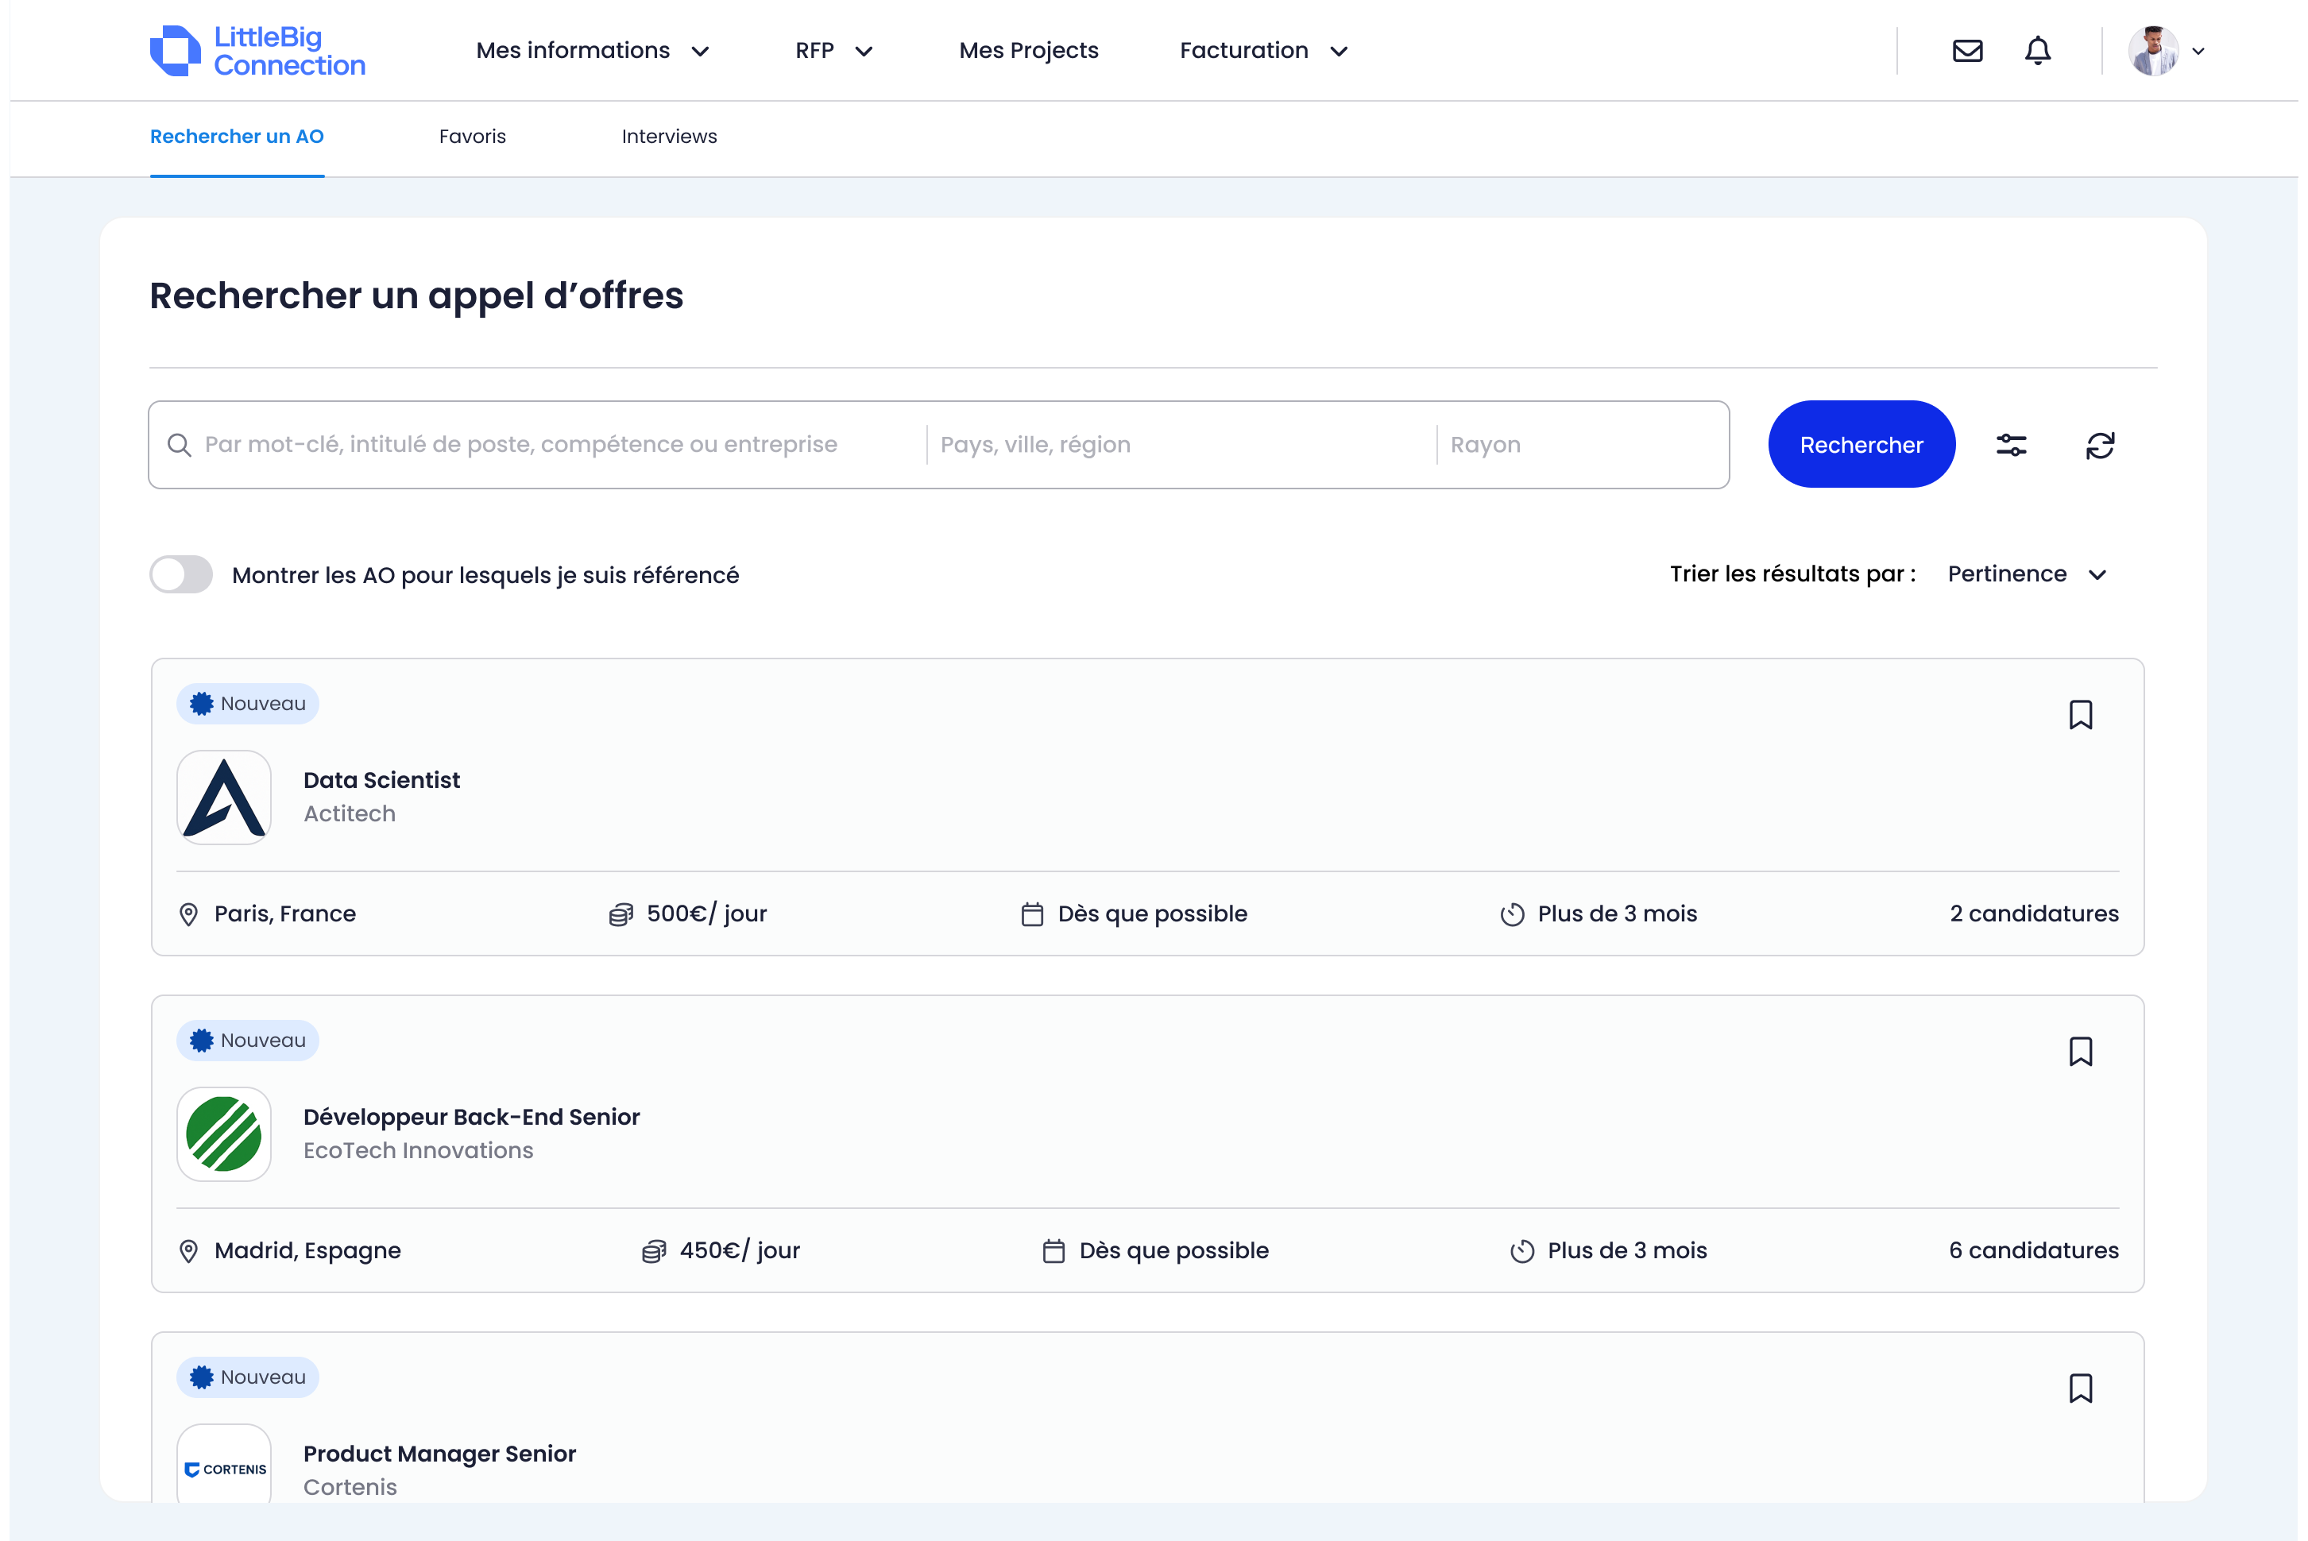Expand the Facturation menu

1263,50
